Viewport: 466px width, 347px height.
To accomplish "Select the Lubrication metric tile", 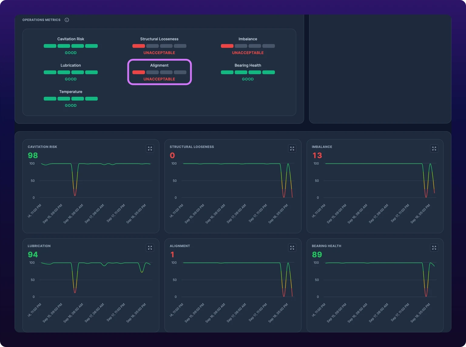I will (x=71, y=72).
